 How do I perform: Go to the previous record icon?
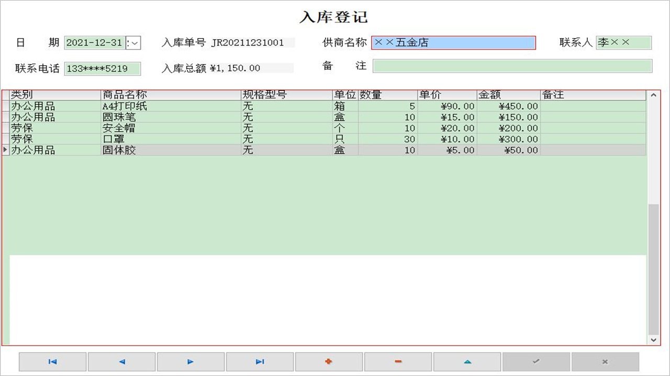click(121, 361)
